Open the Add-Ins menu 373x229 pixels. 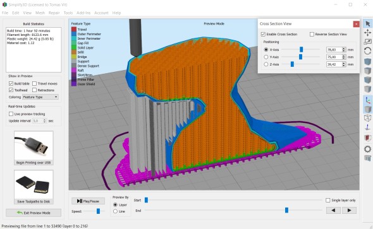[83, 13]
